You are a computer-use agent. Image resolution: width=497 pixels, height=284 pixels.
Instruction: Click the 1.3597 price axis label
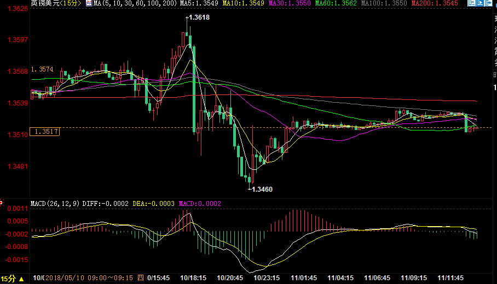click(x=18, y=40)
